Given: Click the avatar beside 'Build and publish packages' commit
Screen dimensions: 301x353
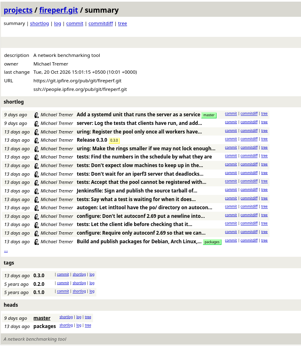Looking at the screenshot, I should point(36,242).
